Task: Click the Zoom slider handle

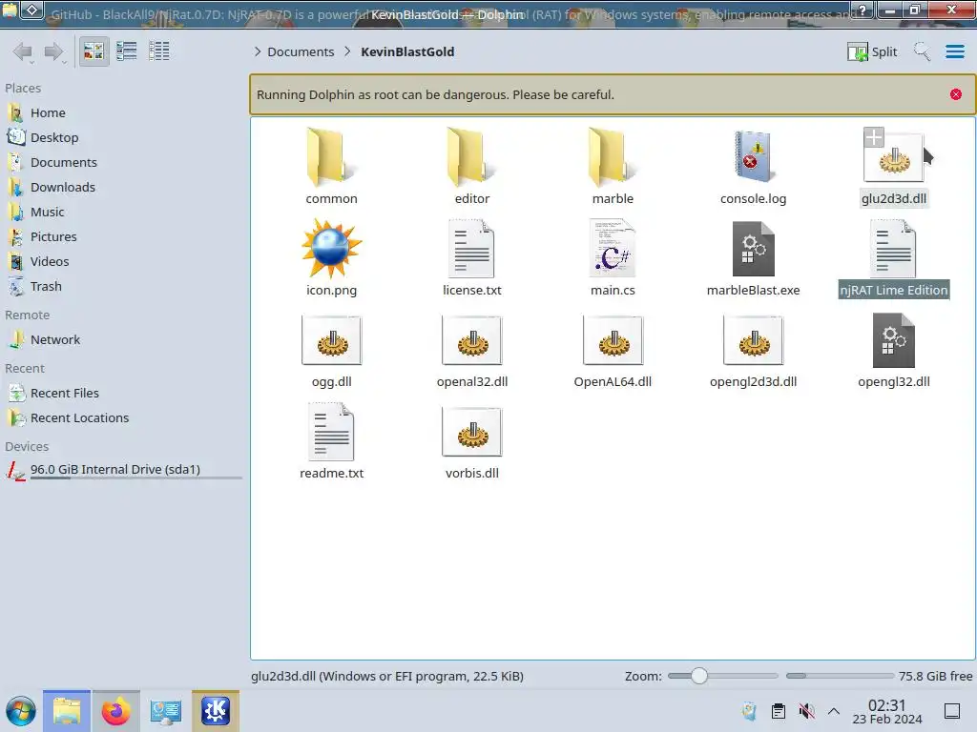Action: point(699,676)
